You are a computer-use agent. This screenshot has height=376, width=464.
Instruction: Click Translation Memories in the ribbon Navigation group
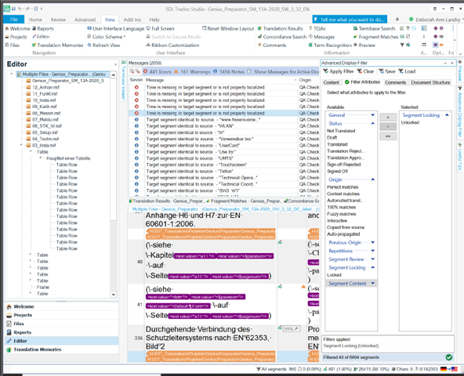(x=57, y=45)
